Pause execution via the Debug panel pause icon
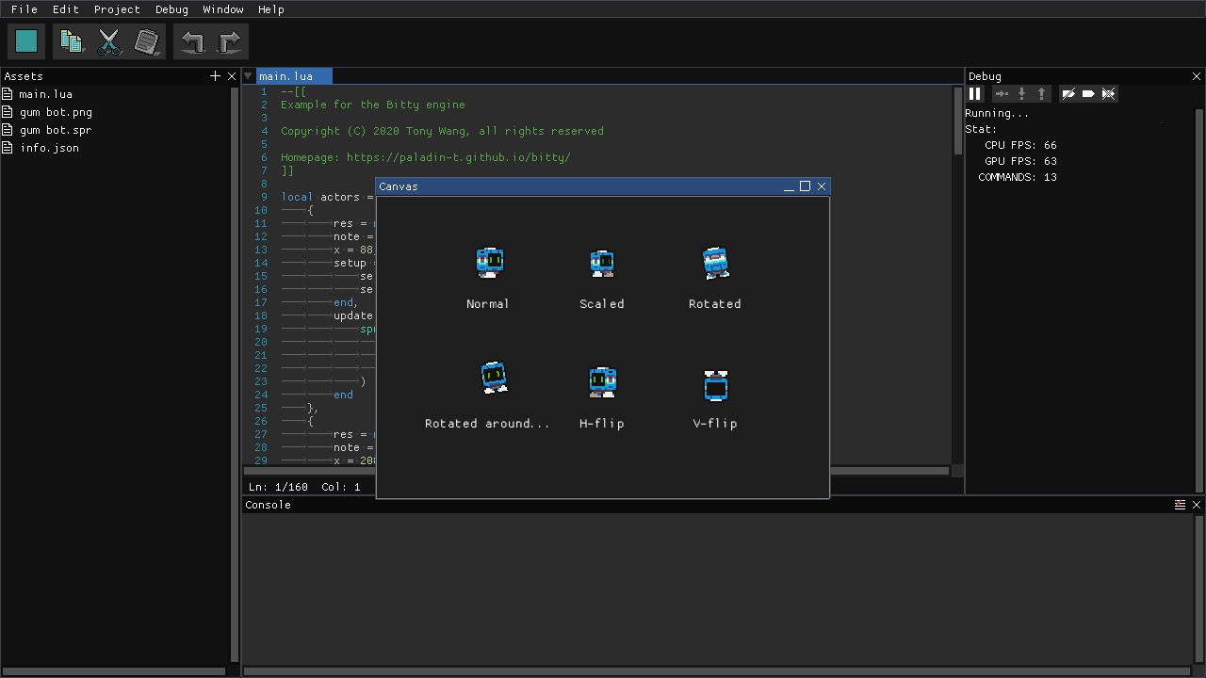1206x678 pixels. 975,93
